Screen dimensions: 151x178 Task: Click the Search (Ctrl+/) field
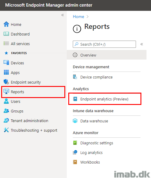[x=104, y=44]
